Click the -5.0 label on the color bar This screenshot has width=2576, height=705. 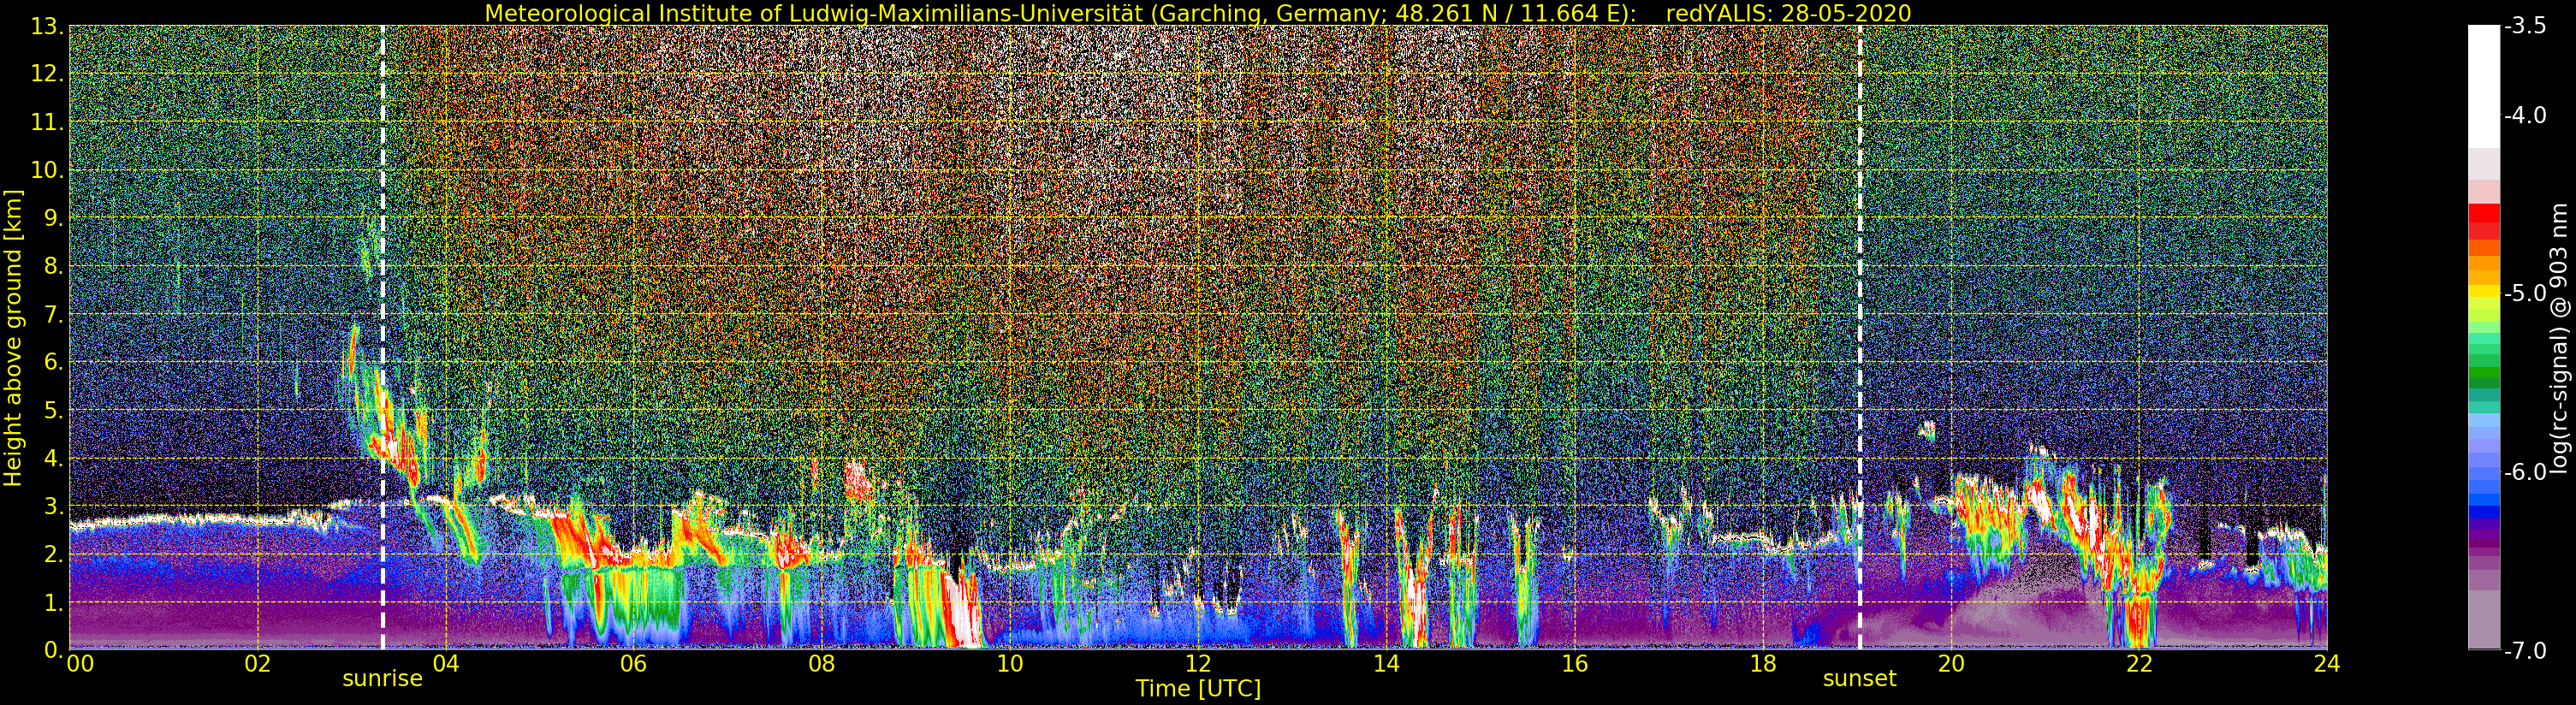pos(2525,294)
